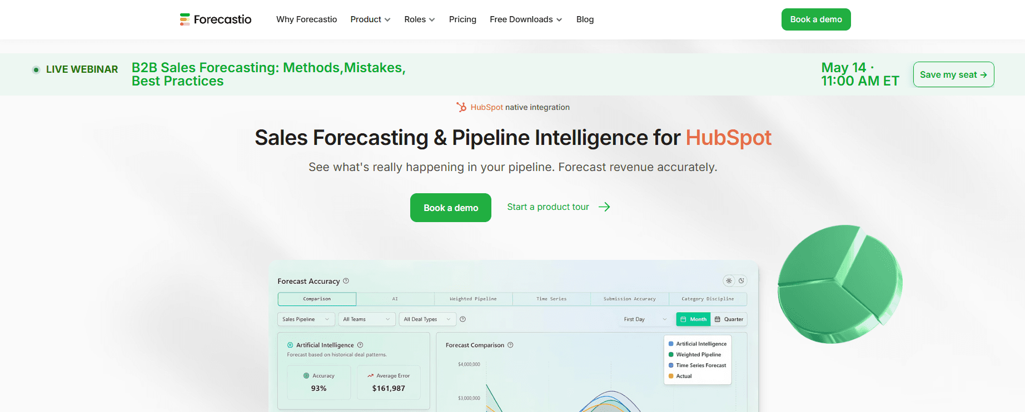The width and height of the screenshot is (1025, 412).
Task: Click the Average Error trend icon
Action: [370, 376]
